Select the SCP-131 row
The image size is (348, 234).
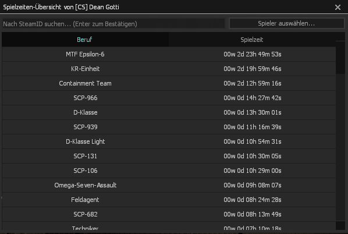[x=169, y=156]
